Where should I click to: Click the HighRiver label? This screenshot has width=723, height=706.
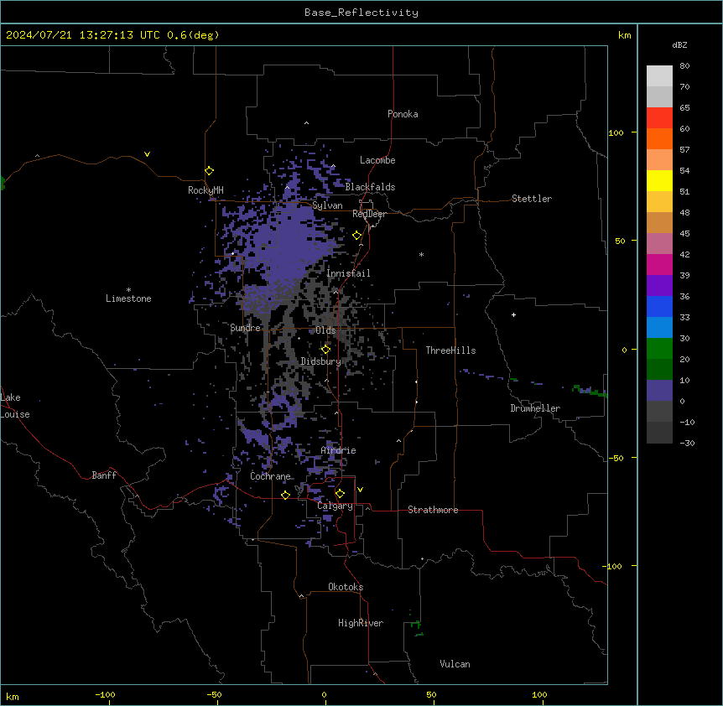(x=361, y=623)
